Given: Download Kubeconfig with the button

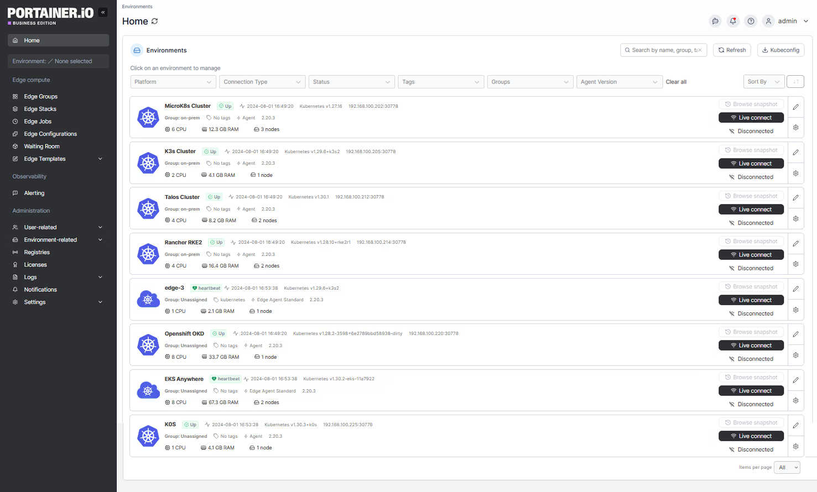Looking at the screenshot, I should 780,50.
